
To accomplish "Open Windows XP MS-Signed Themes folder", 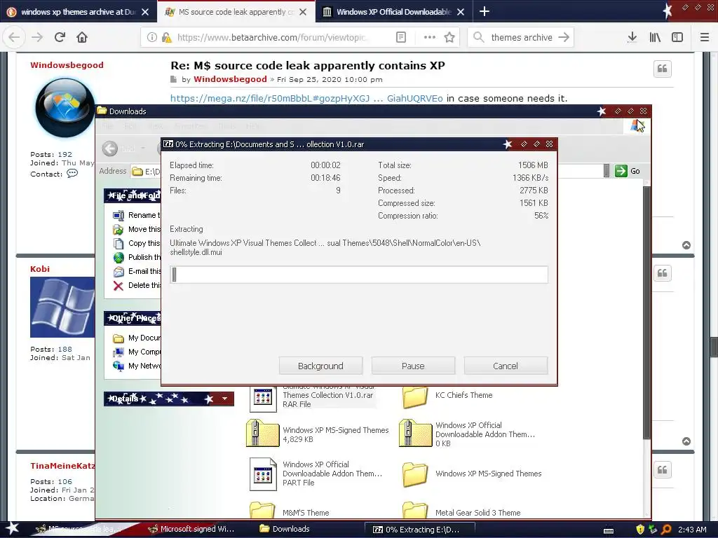I will [472, 474].
